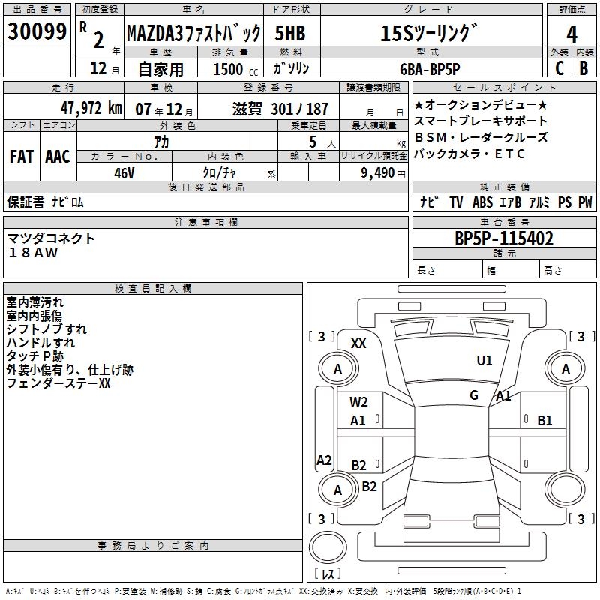This screenshot has width=600, height=600.
Task: Click the 車台番号 header
Action: (504, 222)
